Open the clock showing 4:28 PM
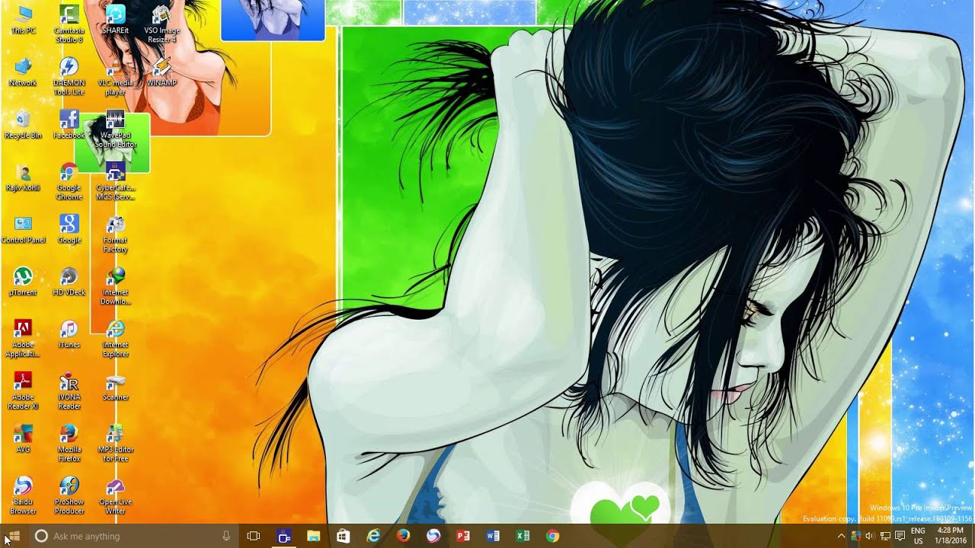Screen dimensions: 975x548 950,536
